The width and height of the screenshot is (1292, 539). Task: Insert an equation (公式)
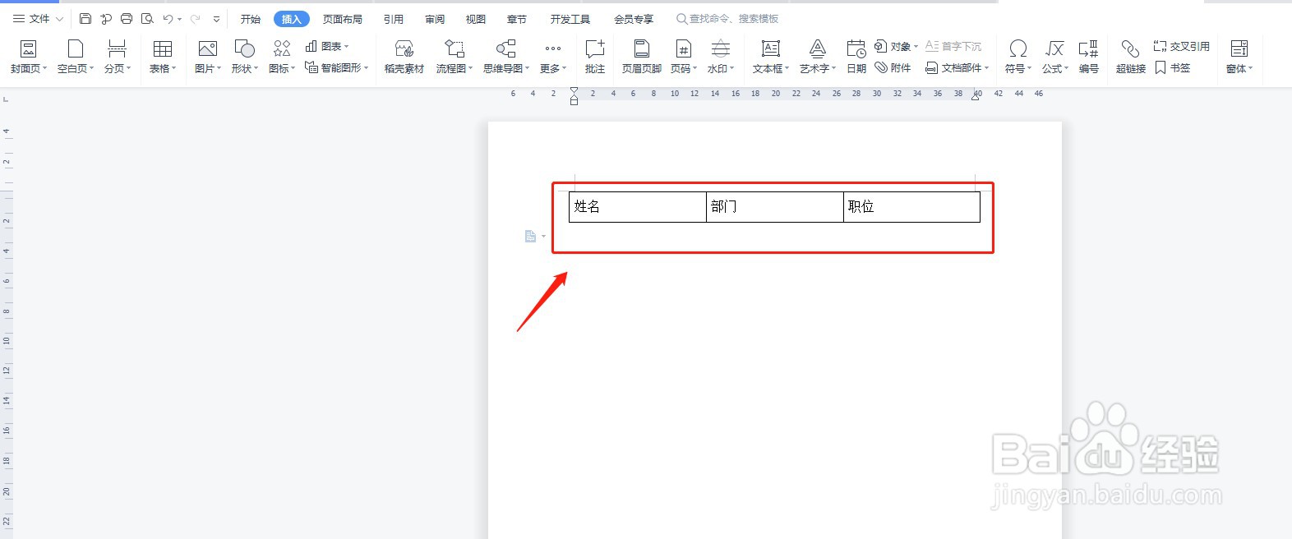point(1055,57)
